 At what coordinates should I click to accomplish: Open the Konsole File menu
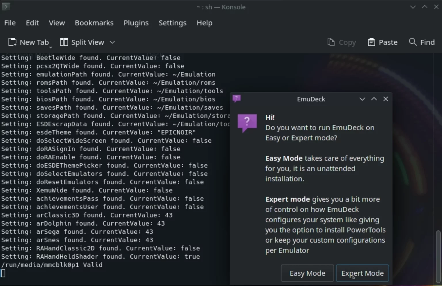click(x=10, y=23)
